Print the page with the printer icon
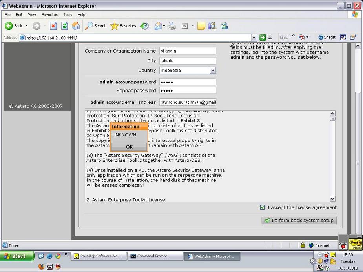 [x=172, y=26]
